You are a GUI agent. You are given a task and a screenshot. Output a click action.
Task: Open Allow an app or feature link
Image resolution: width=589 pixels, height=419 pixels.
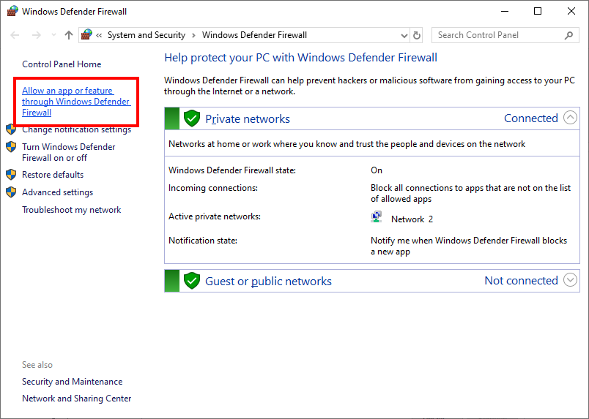click(x=76, y=102)
